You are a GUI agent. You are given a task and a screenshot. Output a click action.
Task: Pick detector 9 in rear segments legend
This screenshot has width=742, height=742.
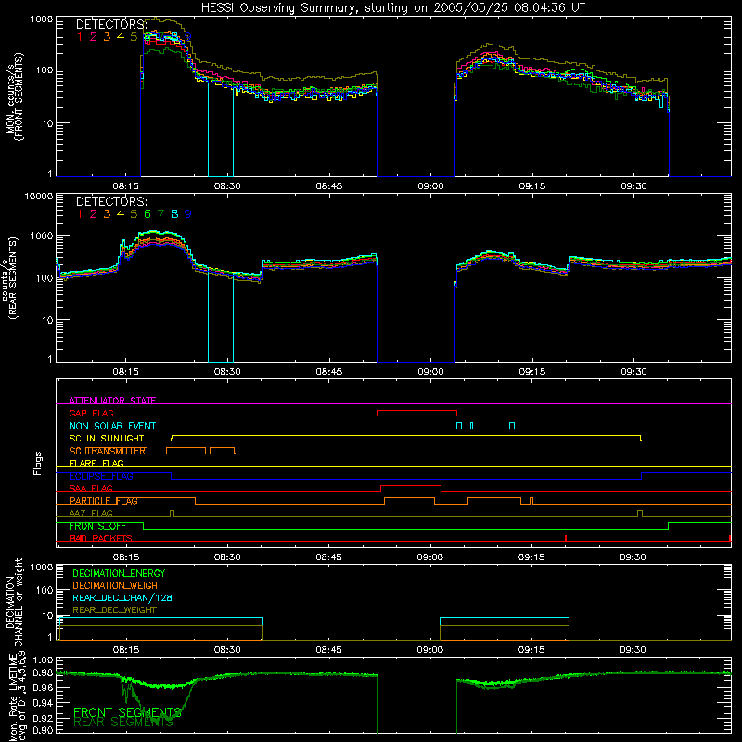coord(188,214)
